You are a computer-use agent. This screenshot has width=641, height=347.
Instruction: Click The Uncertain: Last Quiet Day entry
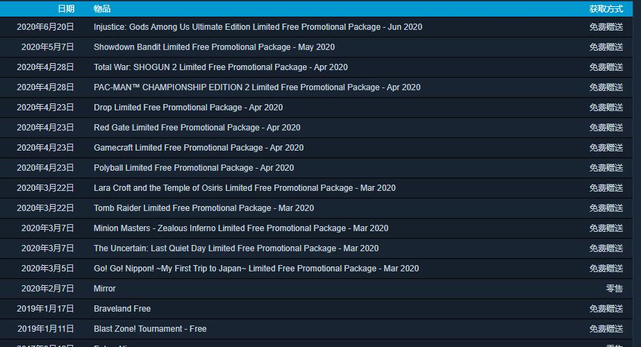tap(236, 248)
